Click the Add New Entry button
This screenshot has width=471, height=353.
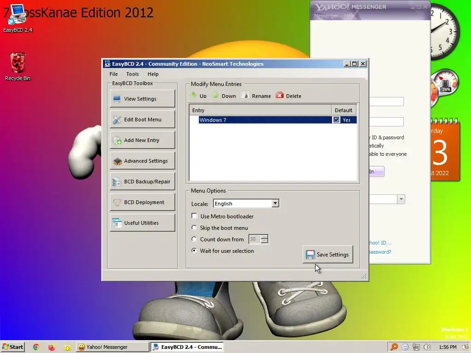coord(143,140)
